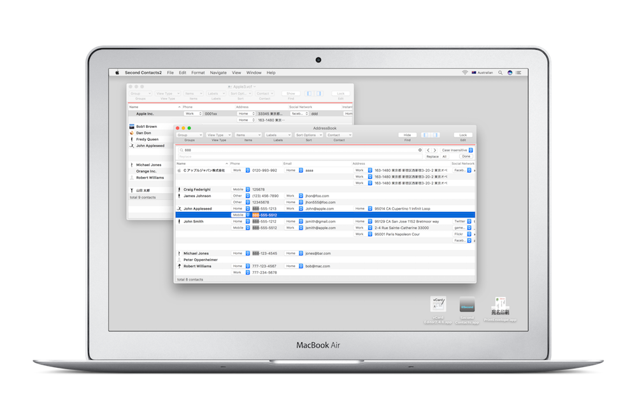Click Robert Williams' picture icon in AddressBook window
Screen dimensions: 637x418
coord(179,266)
